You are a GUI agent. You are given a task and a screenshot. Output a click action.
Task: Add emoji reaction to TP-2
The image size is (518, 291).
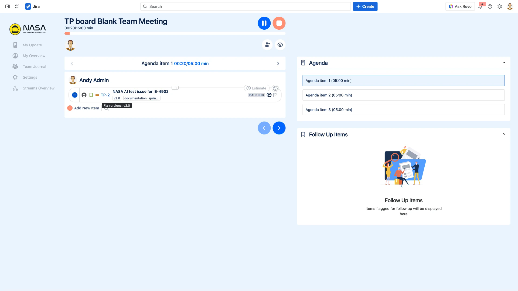click(275, 88)
